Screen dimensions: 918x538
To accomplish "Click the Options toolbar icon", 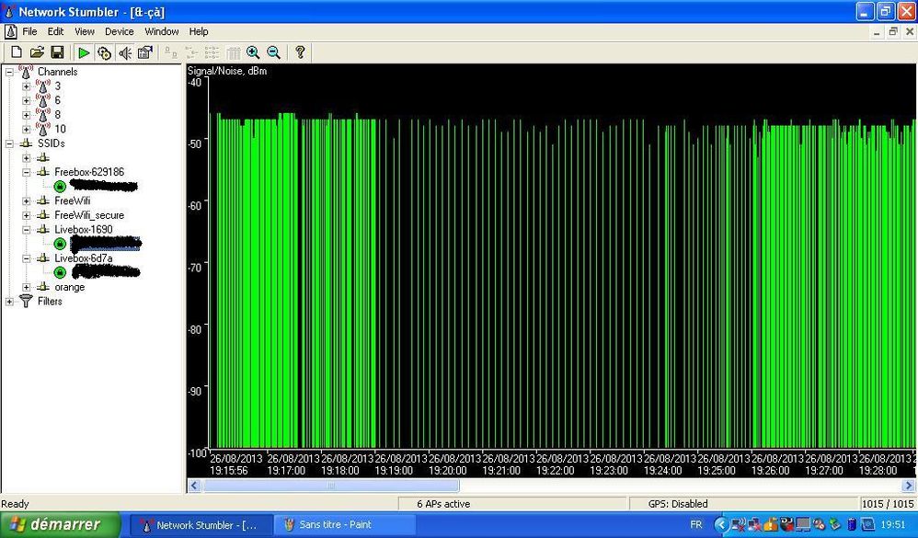I will [x=144, y=52].
